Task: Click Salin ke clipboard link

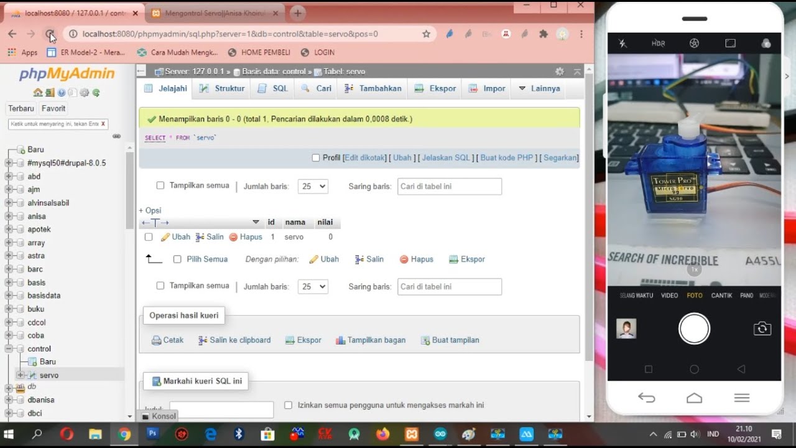Action: pos(234,340)
